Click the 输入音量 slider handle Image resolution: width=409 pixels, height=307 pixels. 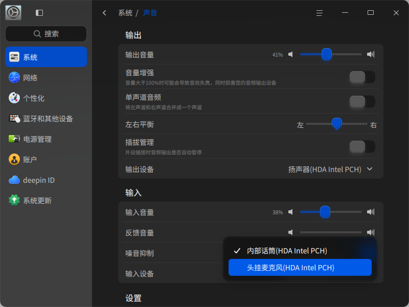pyautogui.click(x=325, y=212)
